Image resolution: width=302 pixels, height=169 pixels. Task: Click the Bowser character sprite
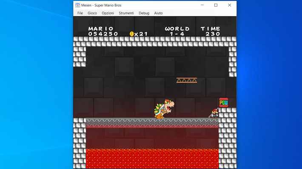click(164, 109)
